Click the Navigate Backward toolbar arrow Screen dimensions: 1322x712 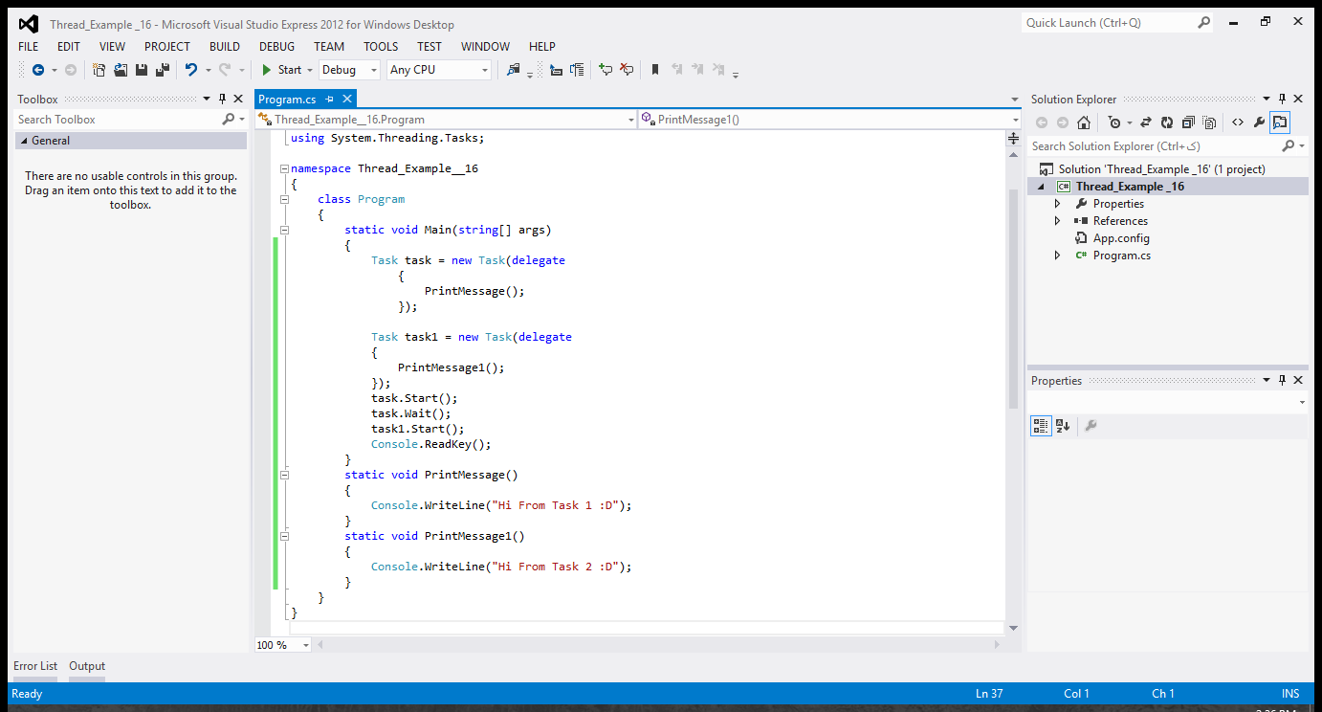pos(38,70)
